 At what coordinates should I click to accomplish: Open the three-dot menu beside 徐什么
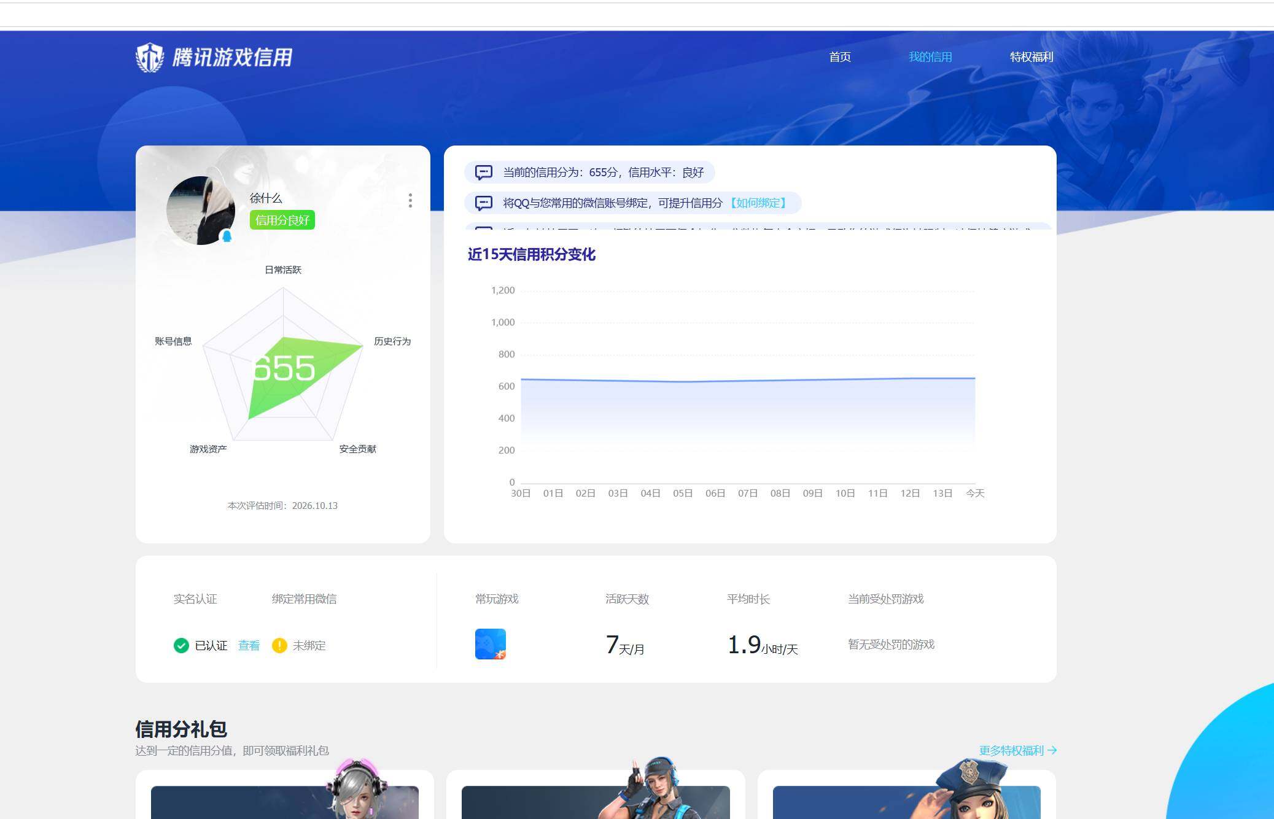tap(410, 200)
